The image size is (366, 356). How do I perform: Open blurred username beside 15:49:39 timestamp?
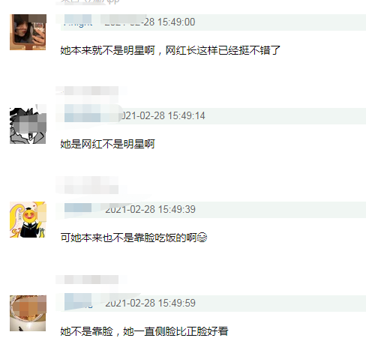pos(78,208)
